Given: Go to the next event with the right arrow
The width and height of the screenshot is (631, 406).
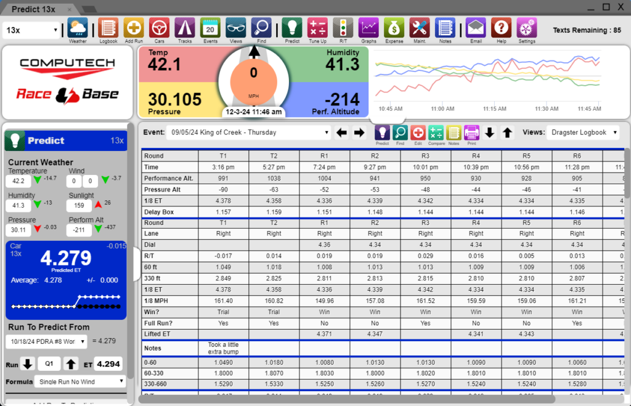Looking at the screenshot, I should pos(359,132).
